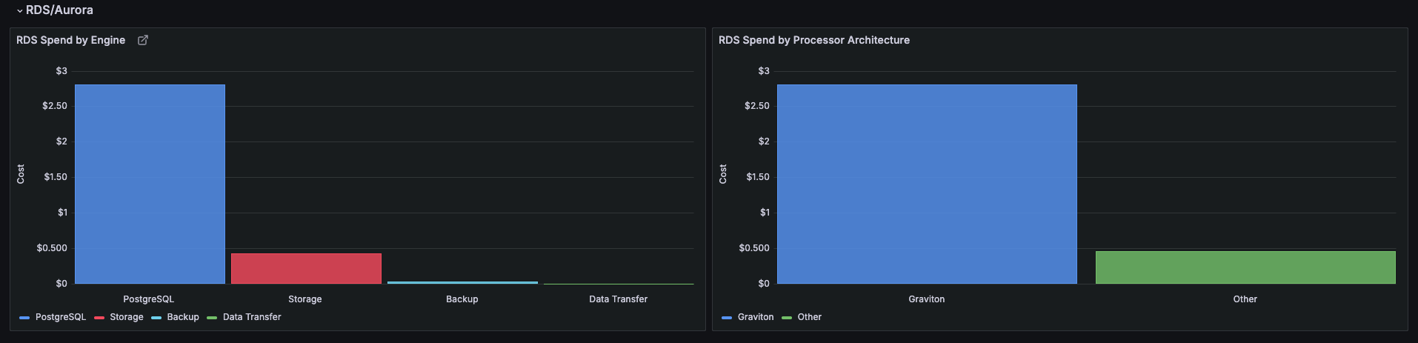Click the blue PostgreSQL legend color swatch
This screenshot has height=343, width=1418.
(24, 318)
